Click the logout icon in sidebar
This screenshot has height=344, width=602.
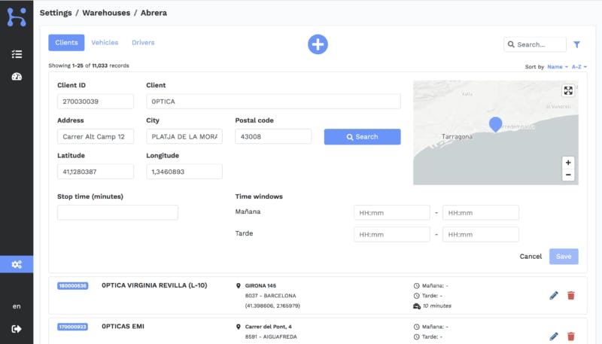(17, 329)
